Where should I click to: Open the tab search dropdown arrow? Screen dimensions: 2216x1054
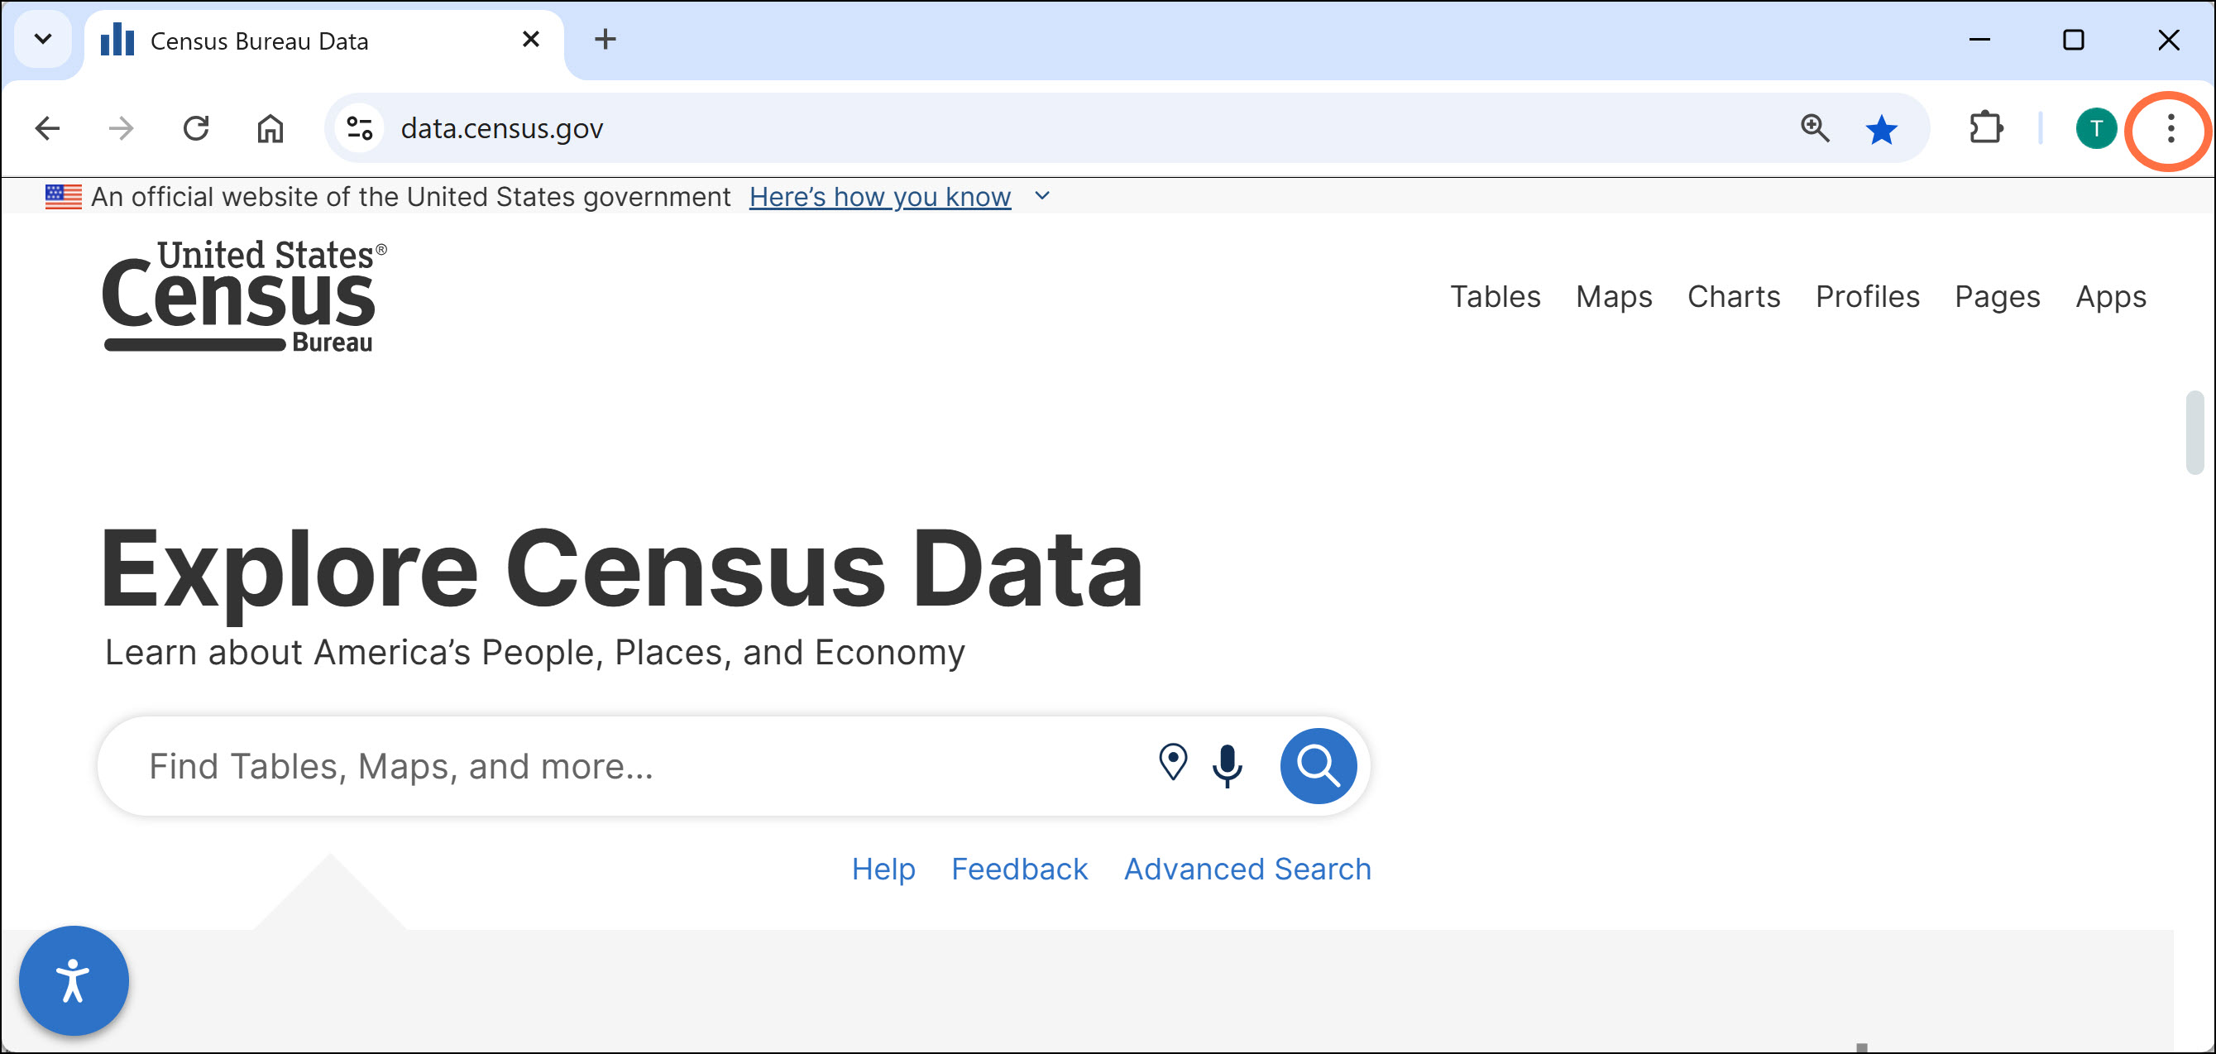[x=43, y=40]
